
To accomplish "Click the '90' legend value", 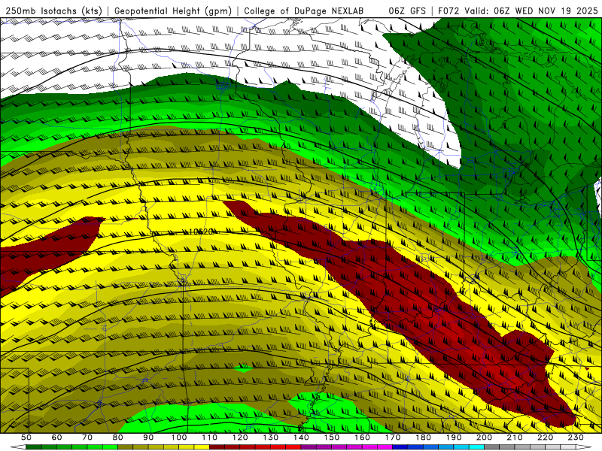I will click(x=148, y=437).
